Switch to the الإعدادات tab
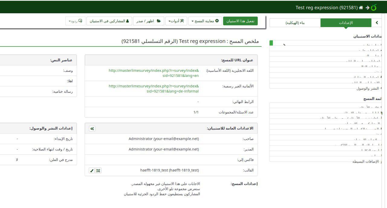The height and width of the screenshot is (208, 387). pos(346,23)
